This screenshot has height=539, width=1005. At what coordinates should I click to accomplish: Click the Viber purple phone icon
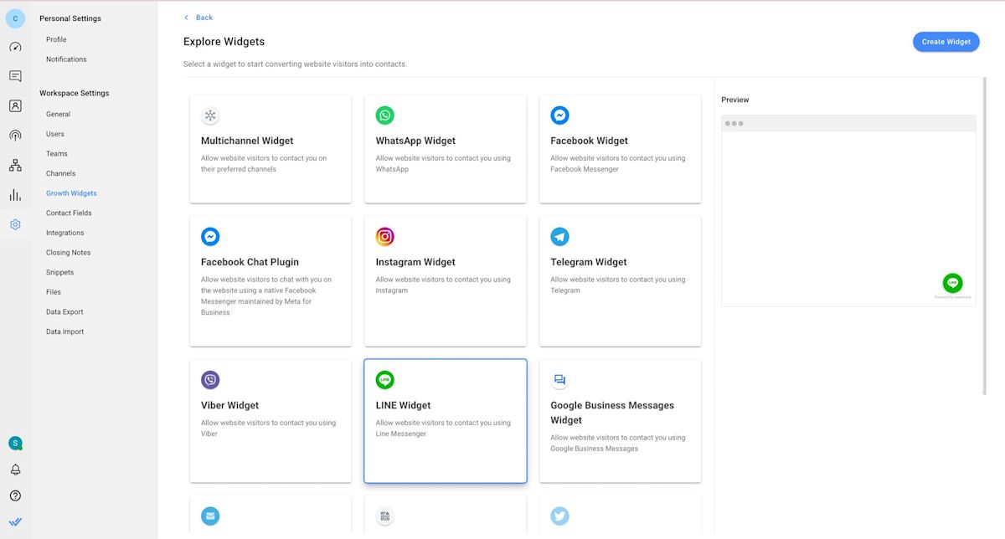coord(210,380)
